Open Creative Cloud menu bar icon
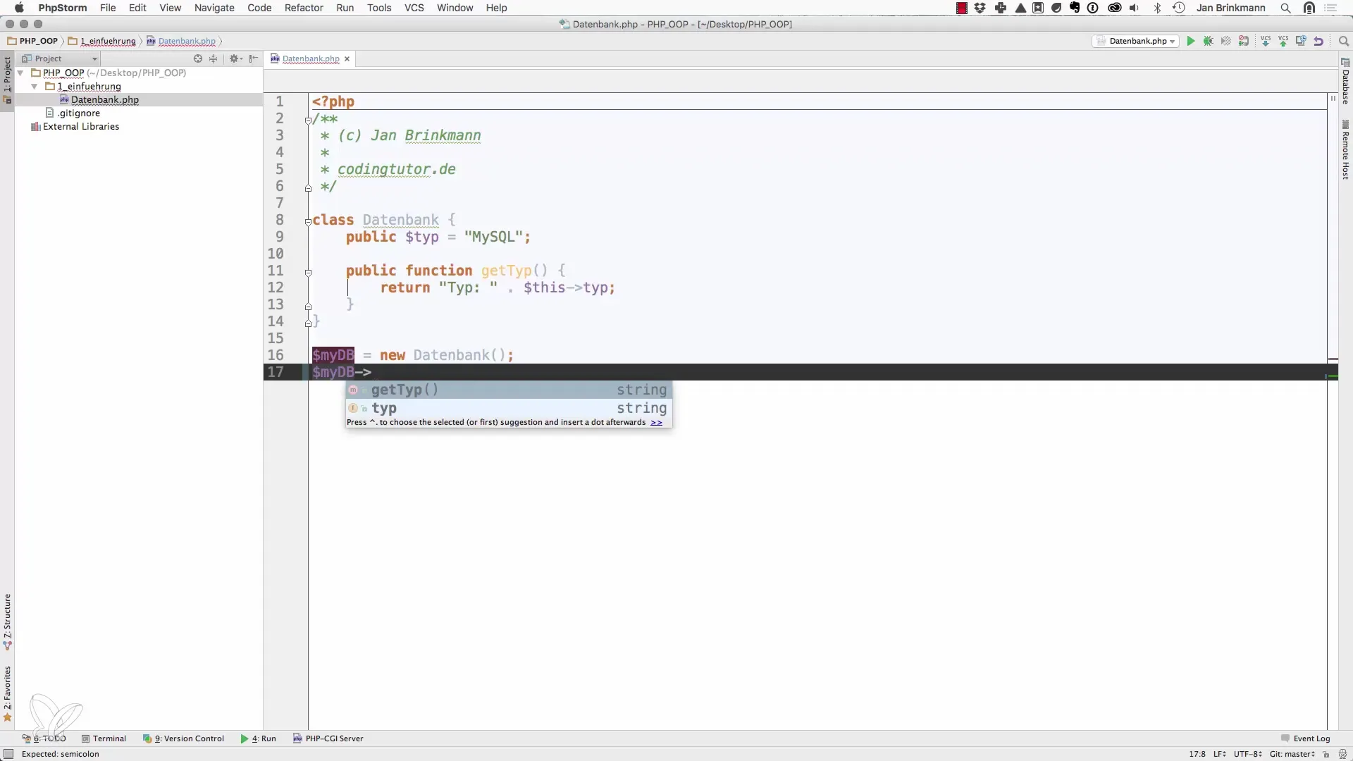The height and width of the screenshot is (761, 1353). pyautogui.click(x=1115, y=8)
